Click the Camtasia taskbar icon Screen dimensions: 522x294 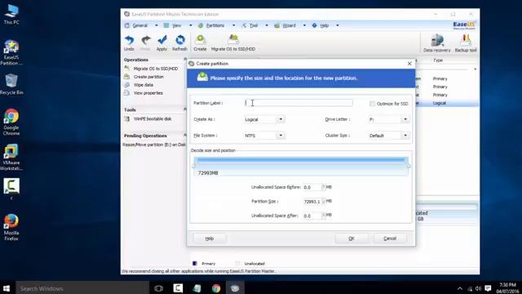point(178,288)
